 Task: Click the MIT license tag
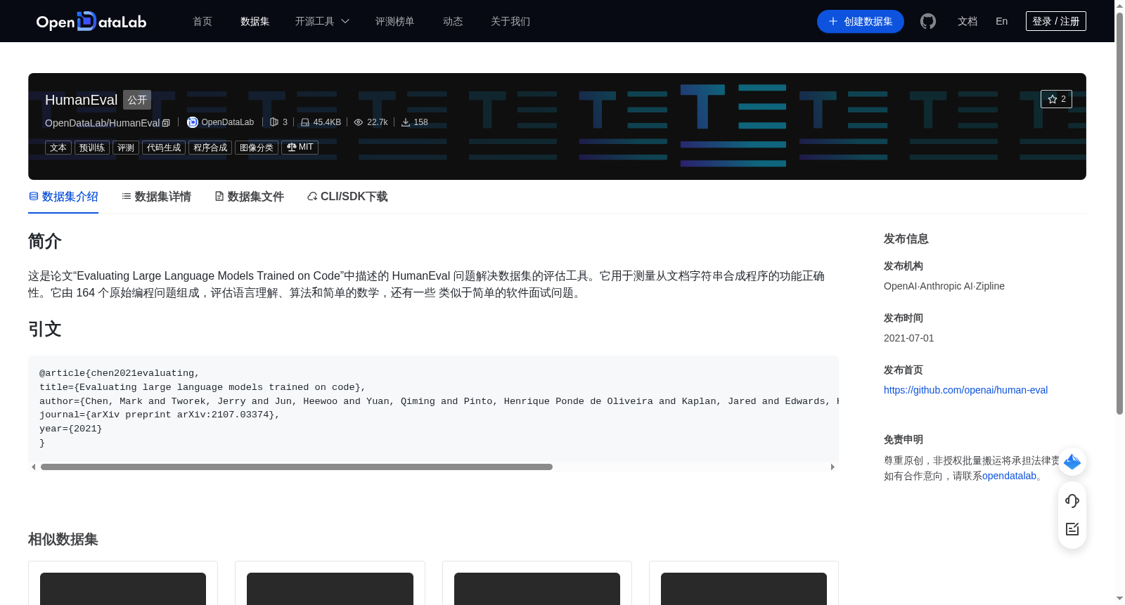point(300,148)
